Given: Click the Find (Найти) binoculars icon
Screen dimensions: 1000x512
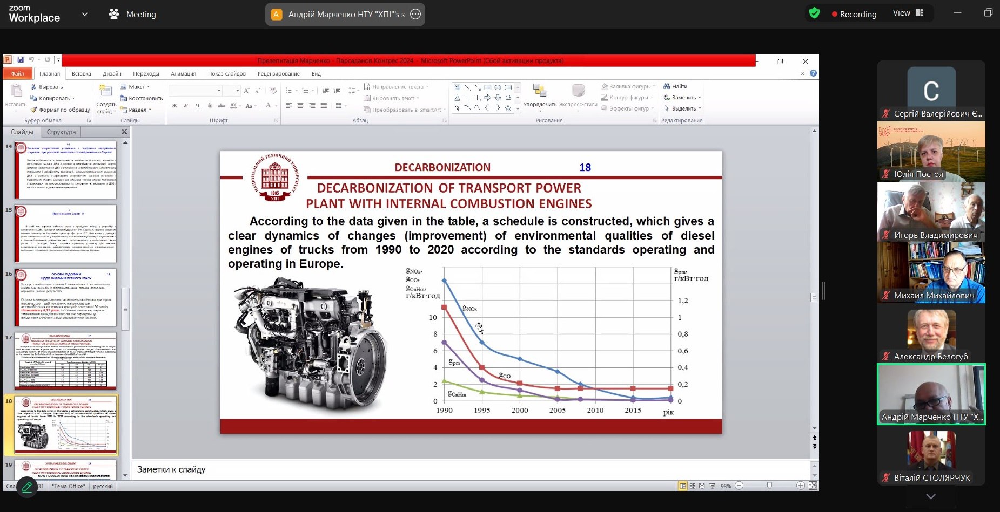Looking at the screenshot, I should coord(667,86).
